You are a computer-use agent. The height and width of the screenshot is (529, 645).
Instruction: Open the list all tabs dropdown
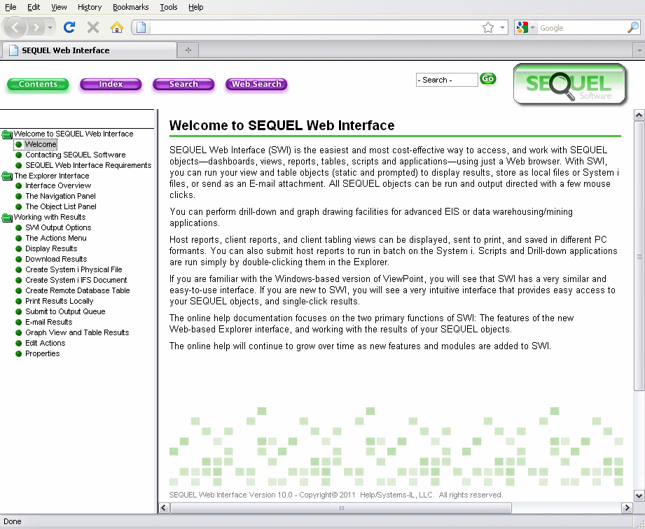click(639, 50)
